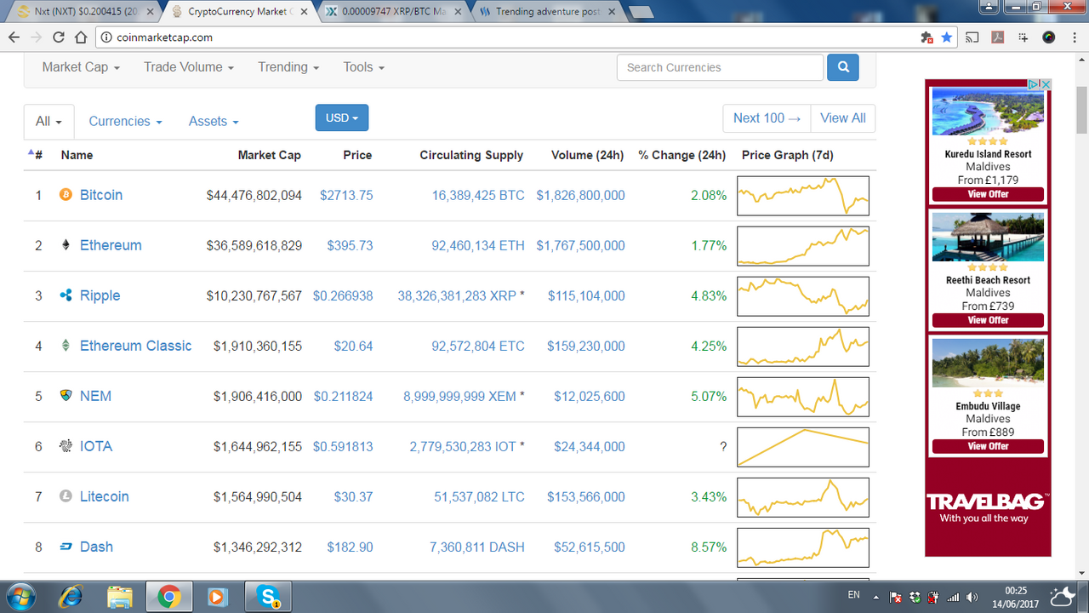This screenshot has width=1089, height=613.
Task: Sort by % Change (24h) column header
Action: pyautogui.click(x=682, y=155)
